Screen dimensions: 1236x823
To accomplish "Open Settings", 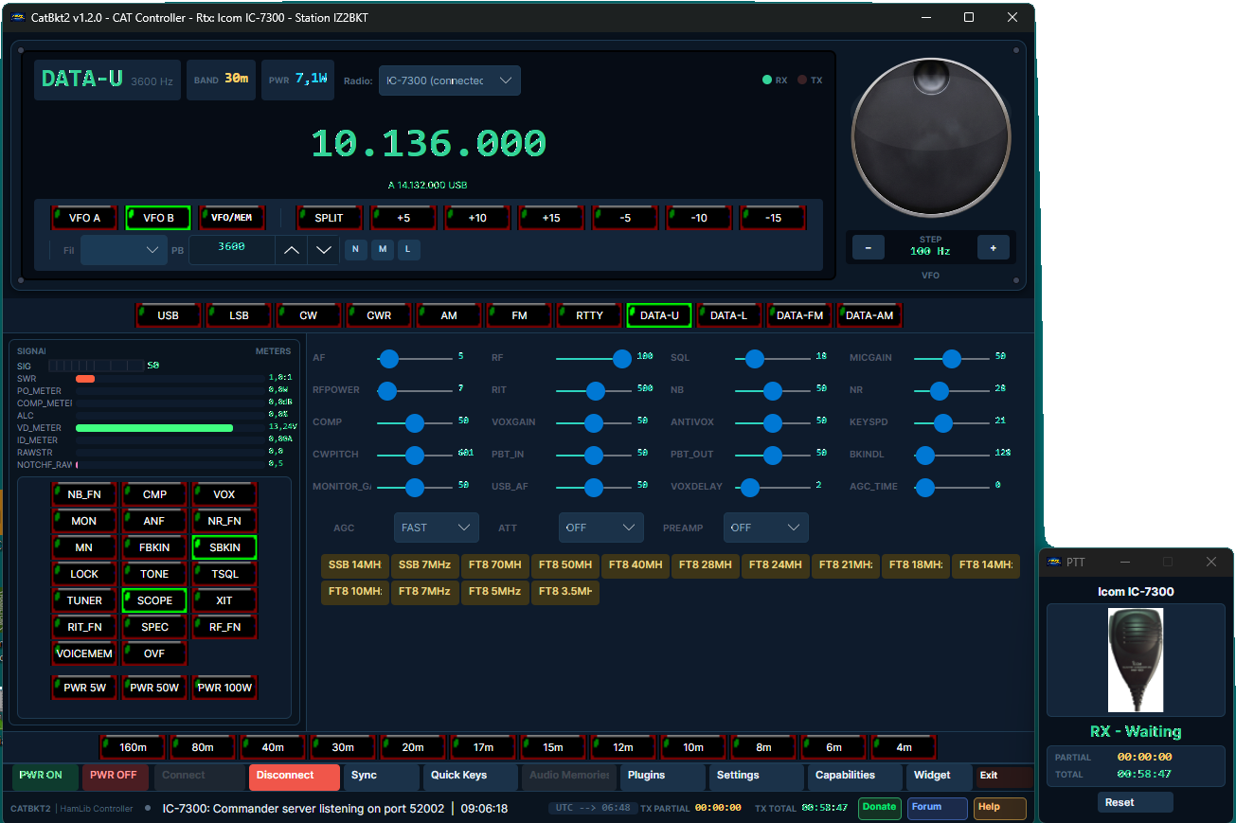I will [x=757, y=778].
